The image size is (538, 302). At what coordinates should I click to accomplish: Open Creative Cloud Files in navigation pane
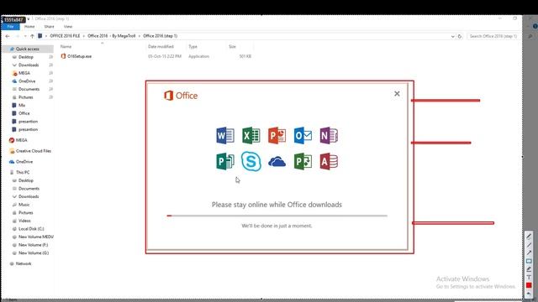(x=34, y=151)
